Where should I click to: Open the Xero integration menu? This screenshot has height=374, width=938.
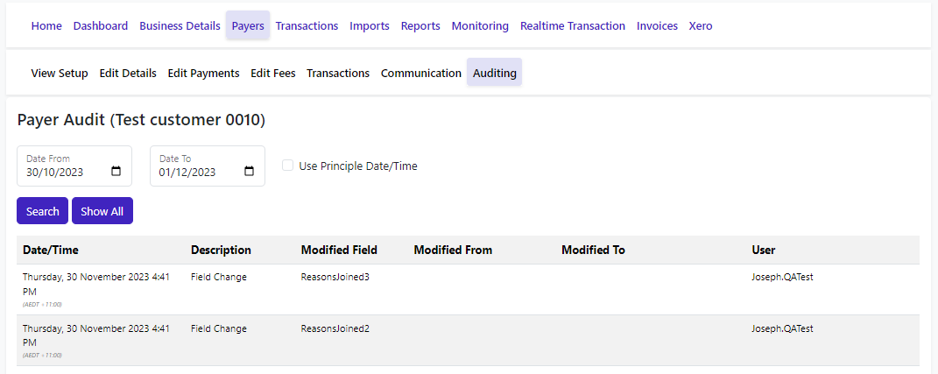[x=701, y=26]
